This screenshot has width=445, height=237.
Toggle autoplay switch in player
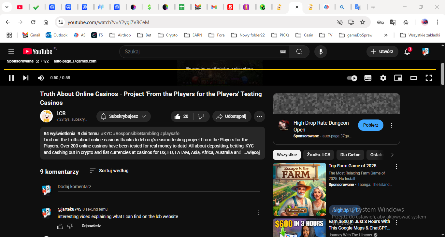point(352,78)
